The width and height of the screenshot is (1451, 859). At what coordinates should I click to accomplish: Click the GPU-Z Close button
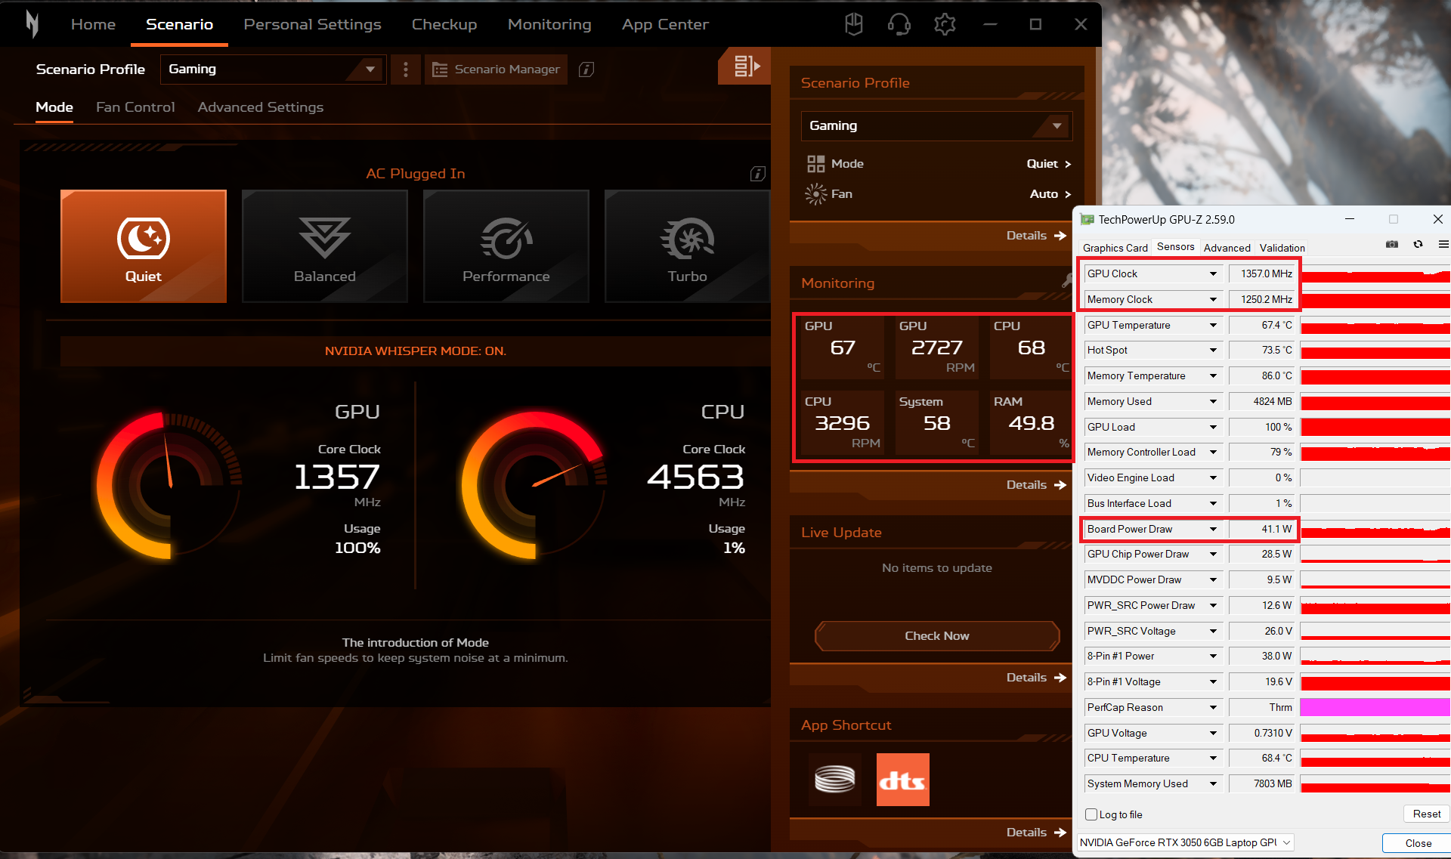tap(1418, 843)
